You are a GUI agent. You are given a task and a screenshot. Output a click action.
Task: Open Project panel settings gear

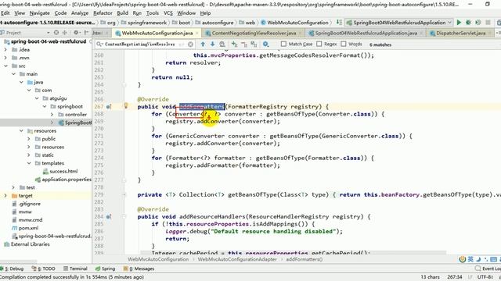(x=77, y=33)
